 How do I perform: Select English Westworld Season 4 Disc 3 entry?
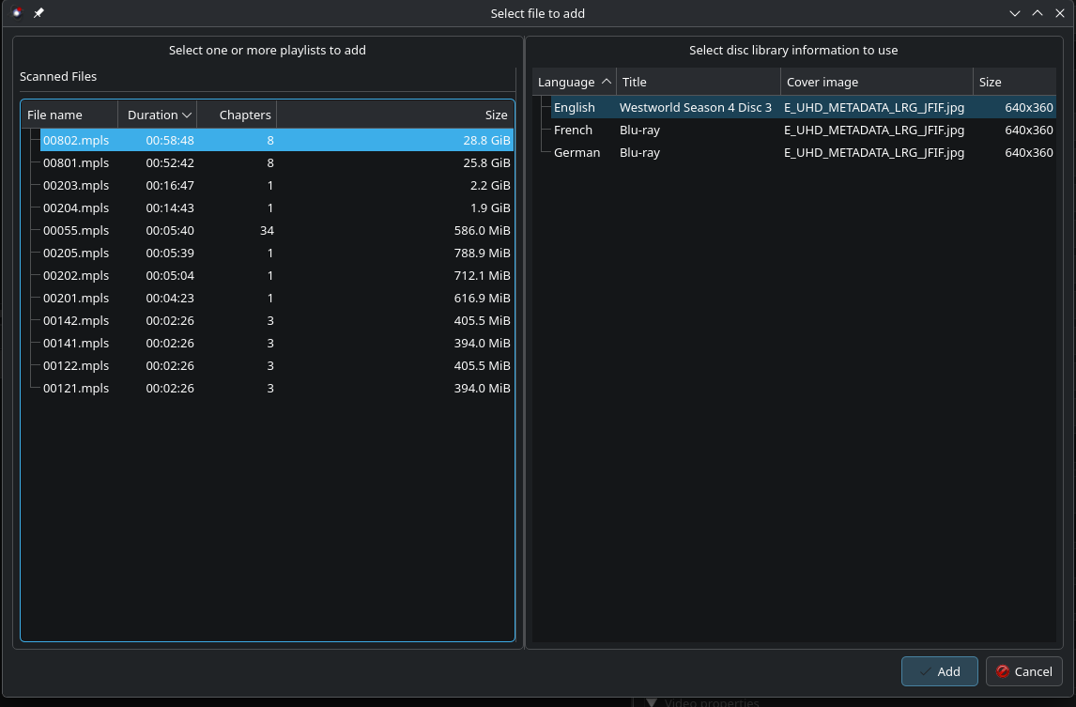[x=695, y=108]
